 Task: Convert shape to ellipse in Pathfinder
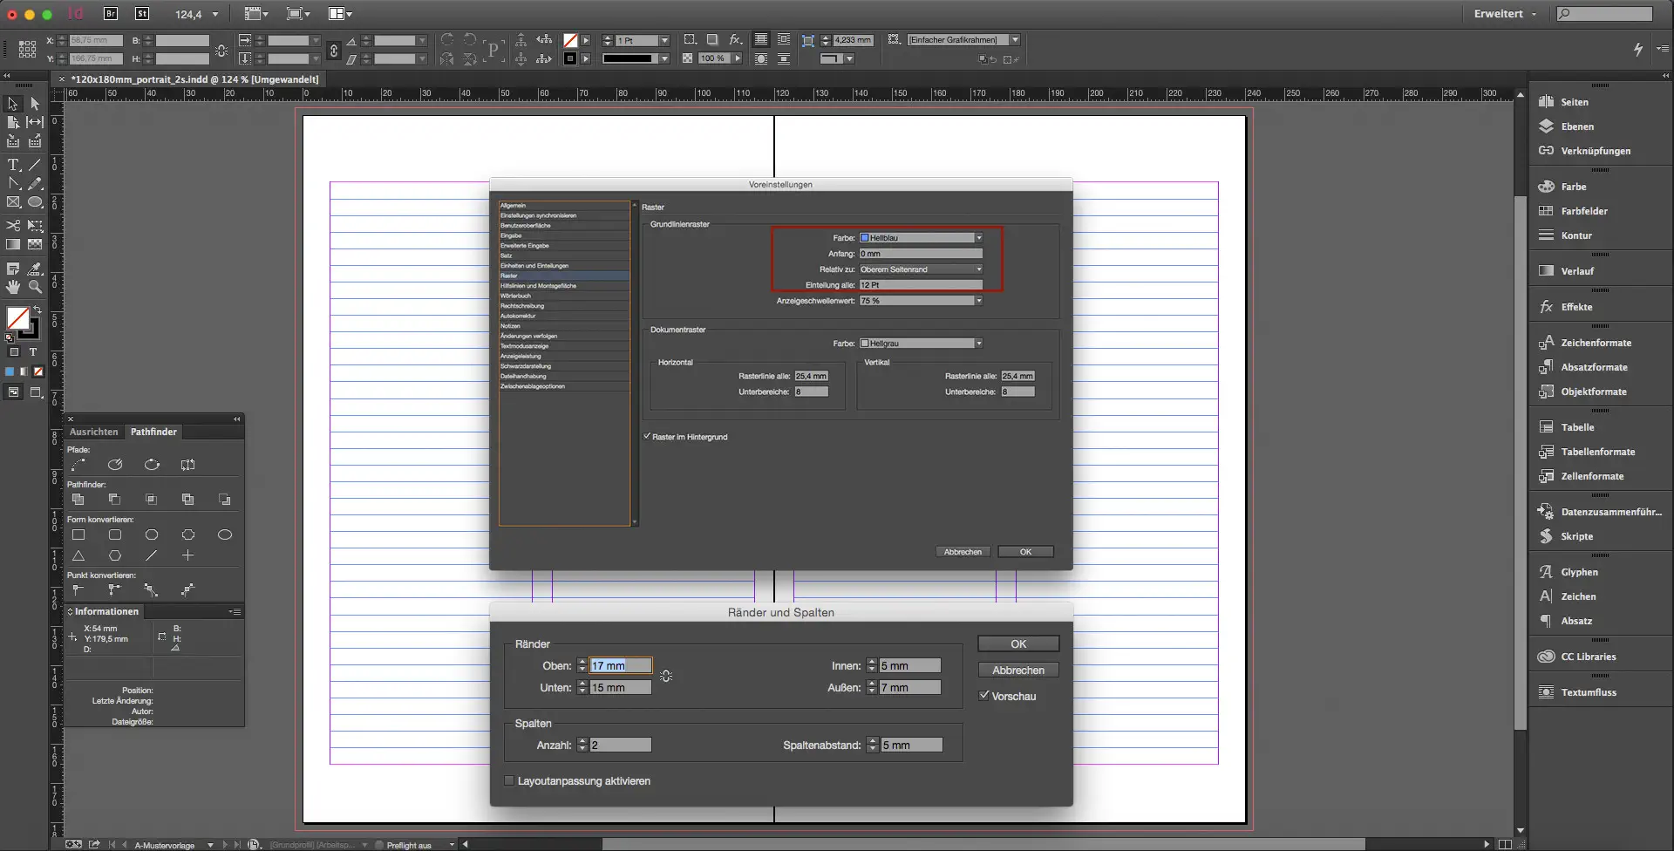coord(224,534)
